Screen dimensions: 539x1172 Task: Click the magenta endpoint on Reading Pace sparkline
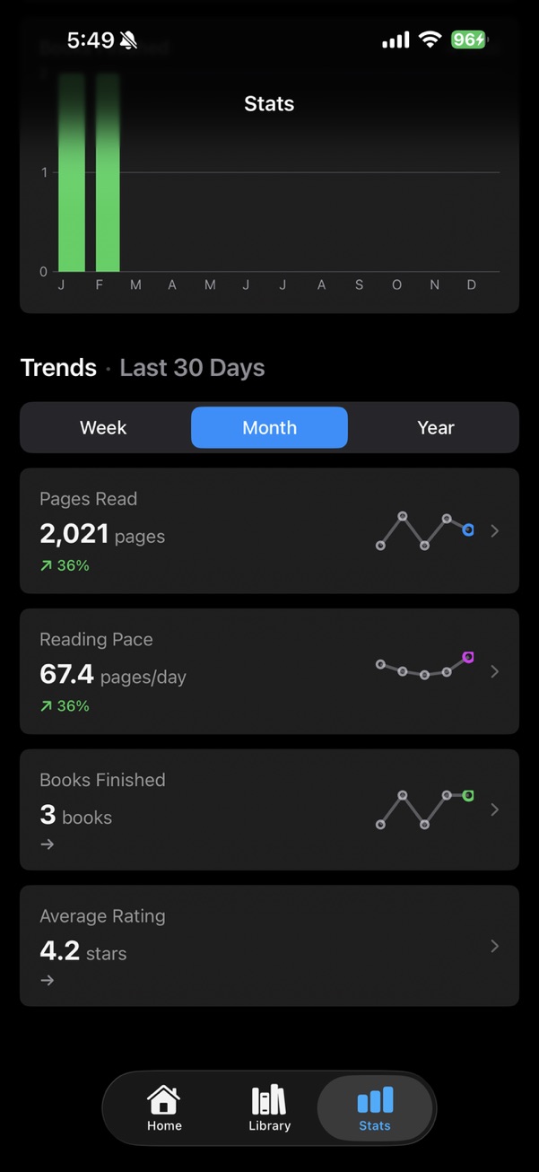467,657
